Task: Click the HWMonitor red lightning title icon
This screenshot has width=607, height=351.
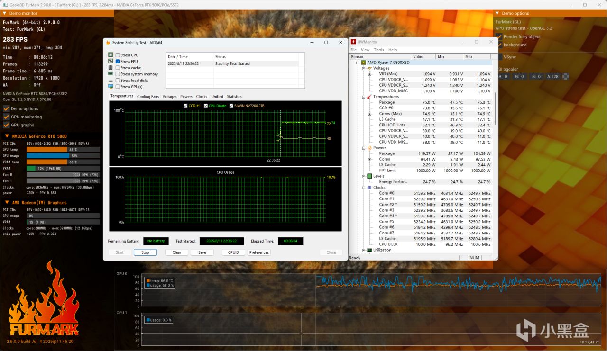Action: coord(353,42)
